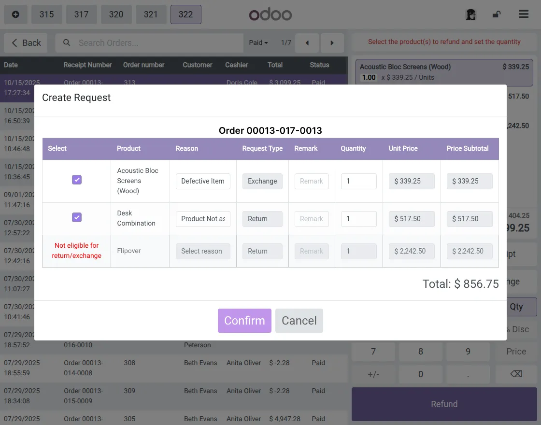Click the Back button
The image size is (541, 425).
point(26,43)
